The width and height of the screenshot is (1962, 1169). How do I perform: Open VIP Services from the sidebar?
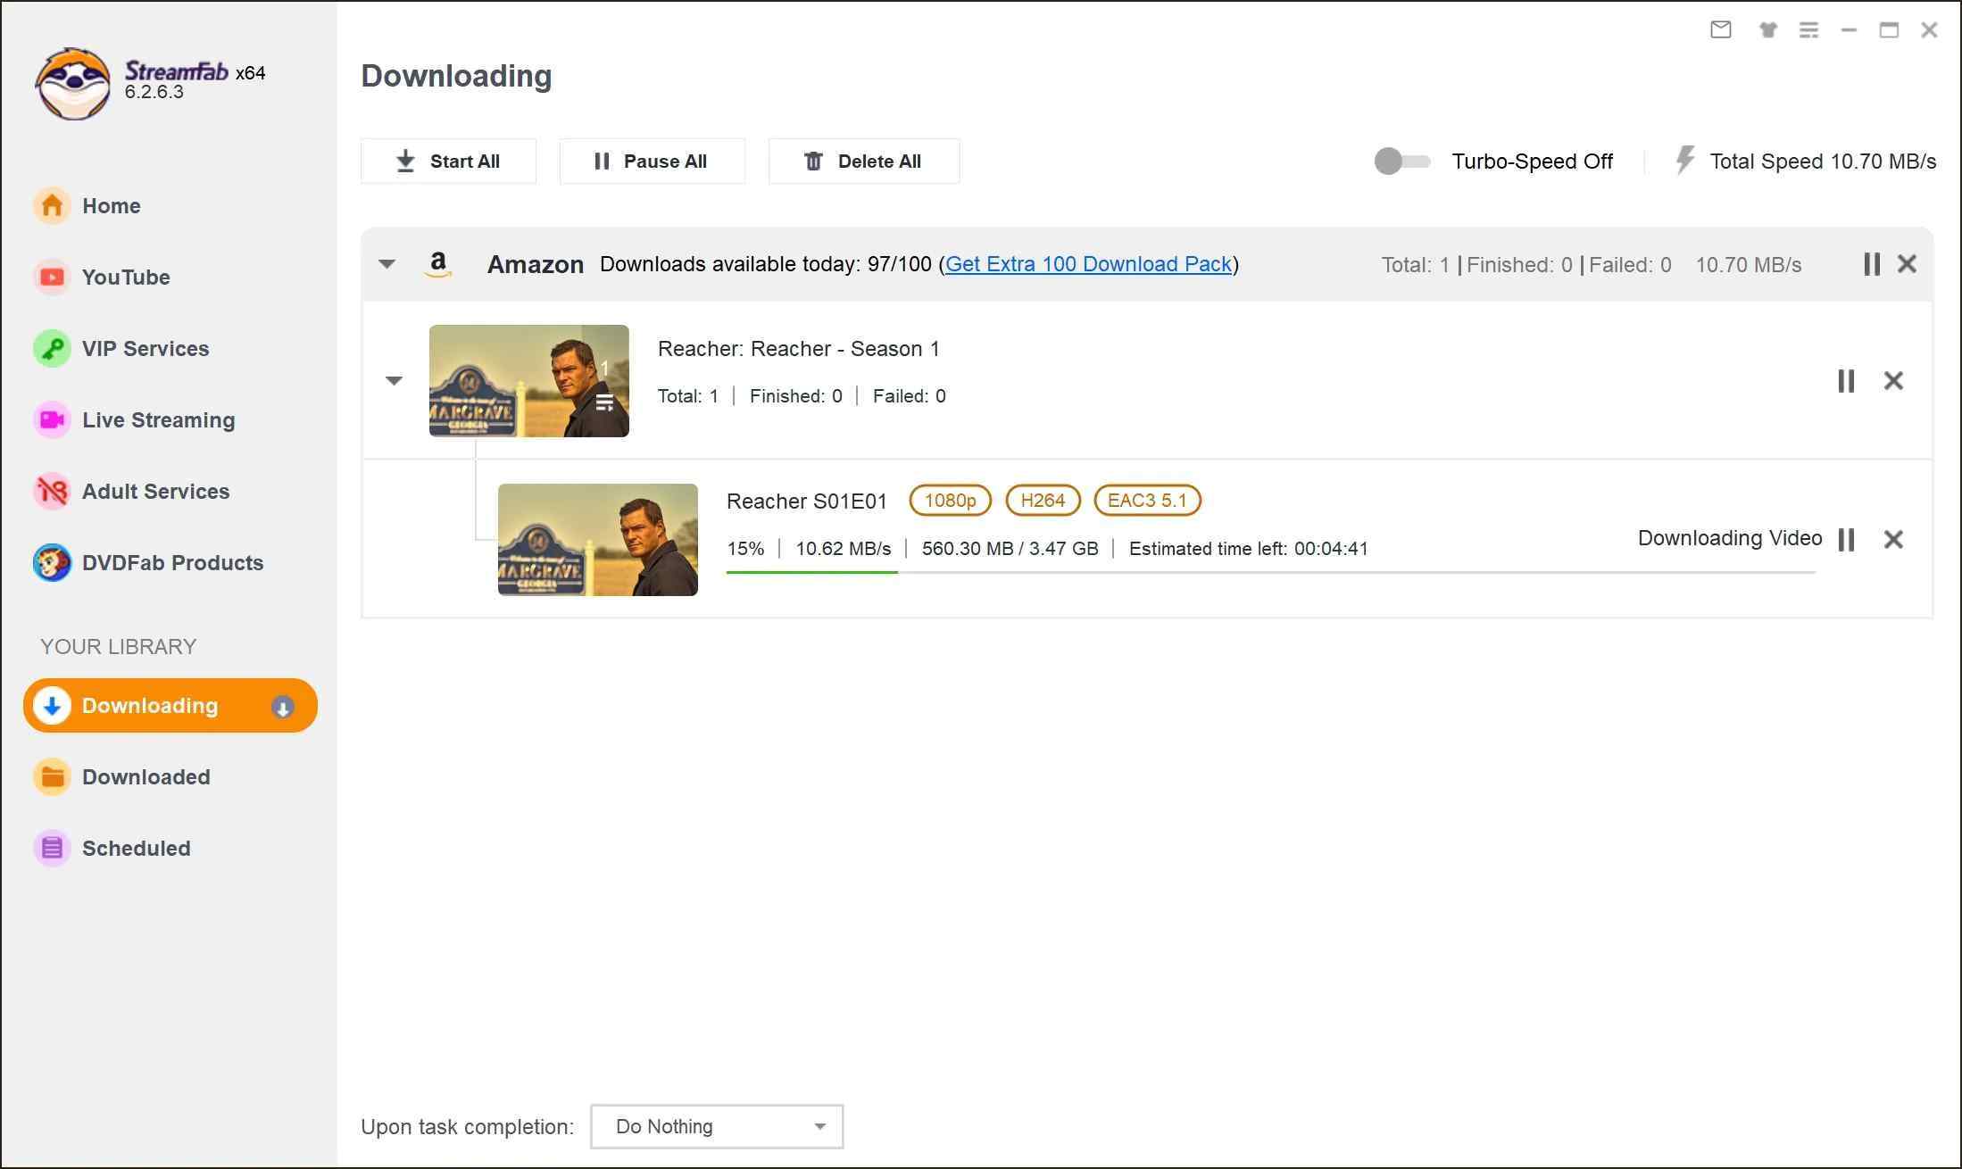tap(52, 348)
